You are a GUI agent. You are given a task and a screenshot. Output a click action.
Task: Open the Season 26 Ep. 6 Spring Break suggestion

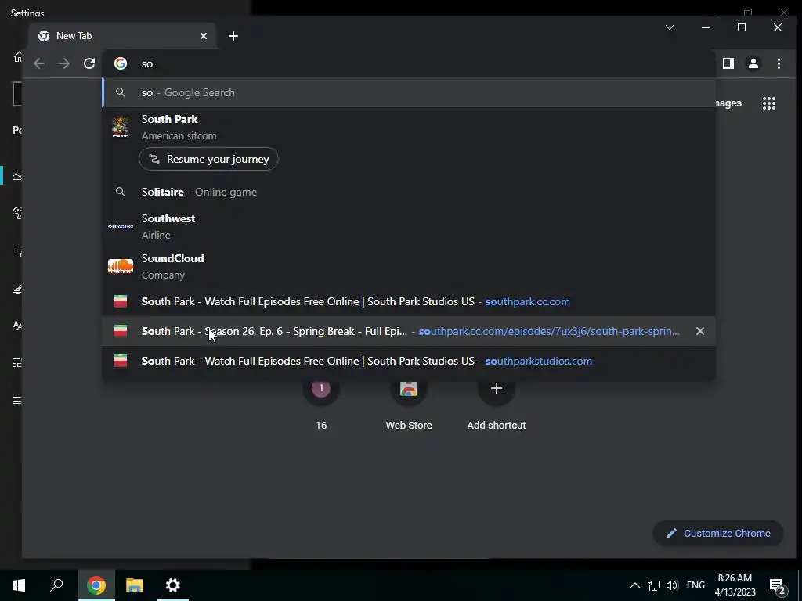coord(409,331)
